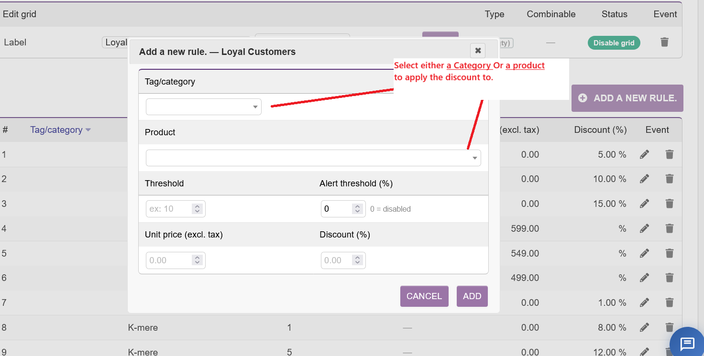Viewport: 704px width, 356px height.
Task: Click the Combinable column header
Action: tap(551, 14)
